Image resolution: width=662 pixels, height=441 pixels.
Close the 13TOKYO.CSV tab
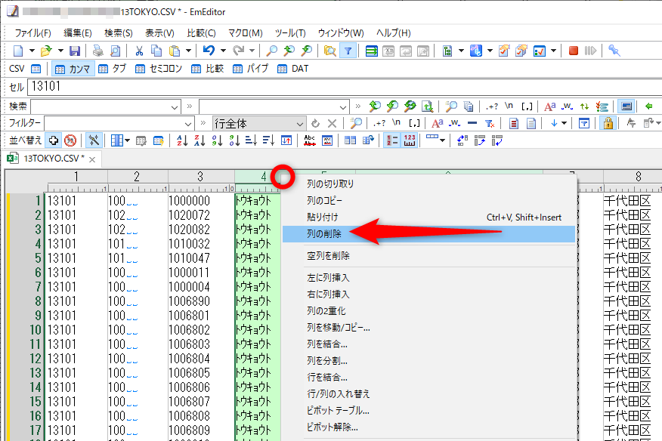[x=92, y=159]
